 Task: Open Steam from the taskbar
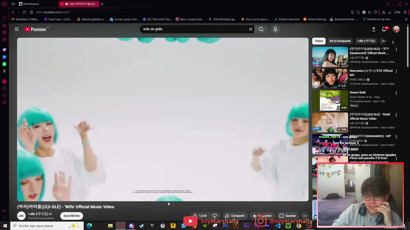click(142, 226)
